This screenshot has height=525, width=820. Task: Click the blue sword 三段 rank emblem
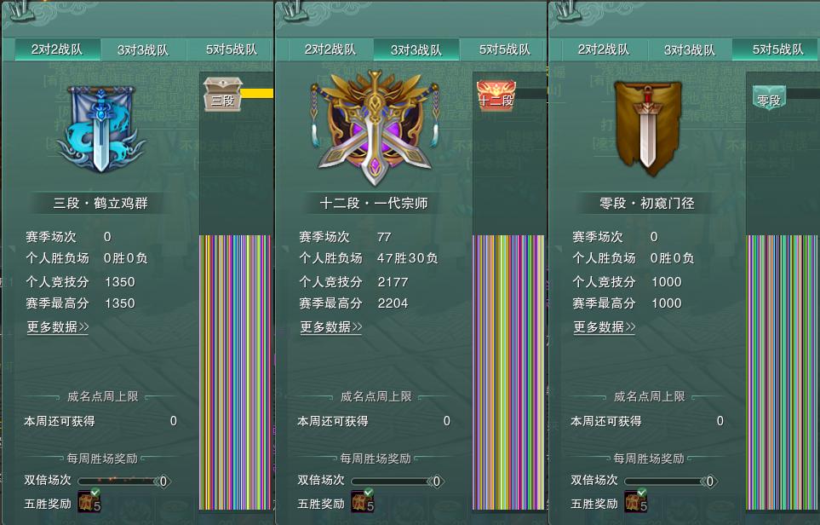pyautogui.click(x=100, y=130)
